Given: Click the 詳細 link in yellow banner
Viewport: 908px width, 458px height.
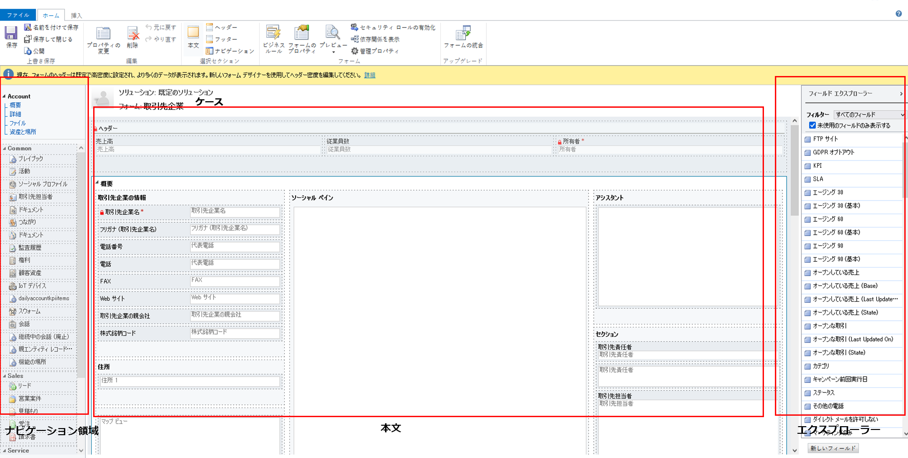Looking at the screenshot, I should point(369,75).
